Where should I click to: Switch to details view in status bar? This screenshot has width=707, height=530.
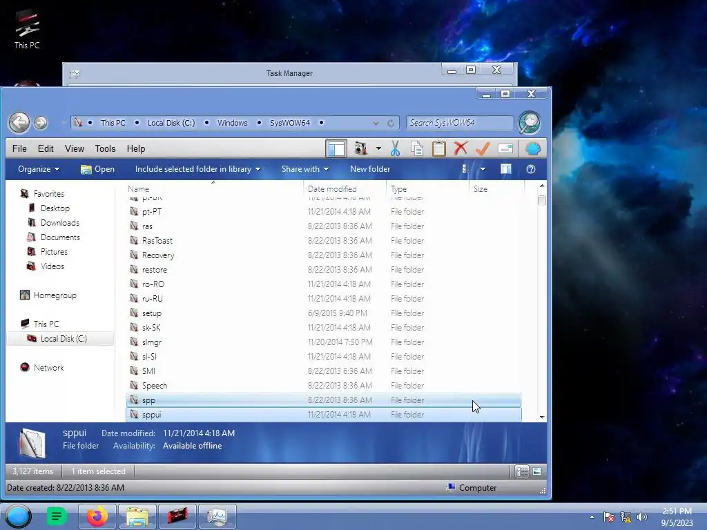tap(522, 471)
